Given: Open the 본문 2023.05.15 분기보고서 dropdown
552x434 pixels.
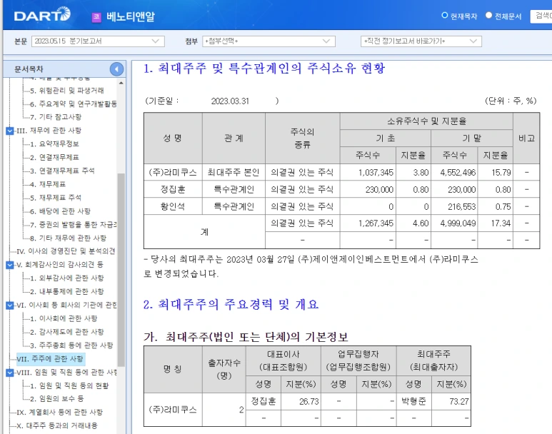Looking at the screenshot, I should pos(98,41).
